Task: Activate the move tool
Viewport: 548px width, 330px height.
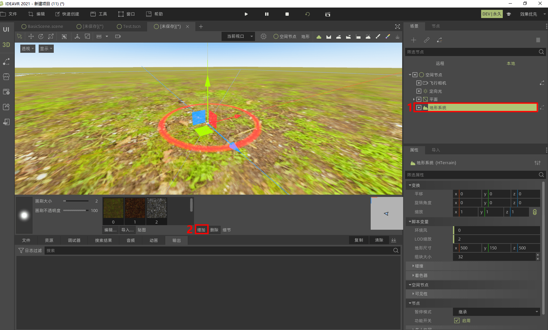Action: 31,36
